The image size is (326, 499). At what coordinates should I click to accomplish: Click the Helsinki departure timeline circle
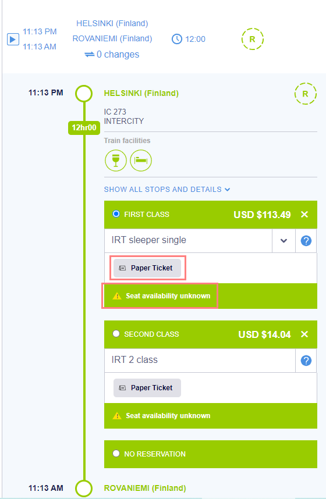[84, 94]
